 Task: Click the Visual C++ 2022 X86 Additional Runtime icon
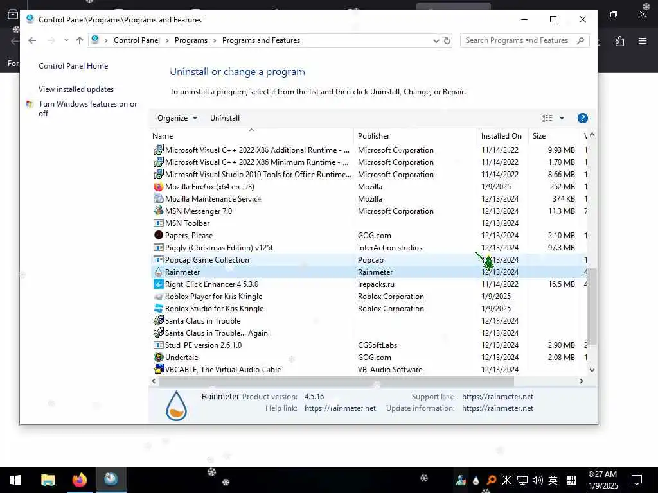click(x=158, y=150)
